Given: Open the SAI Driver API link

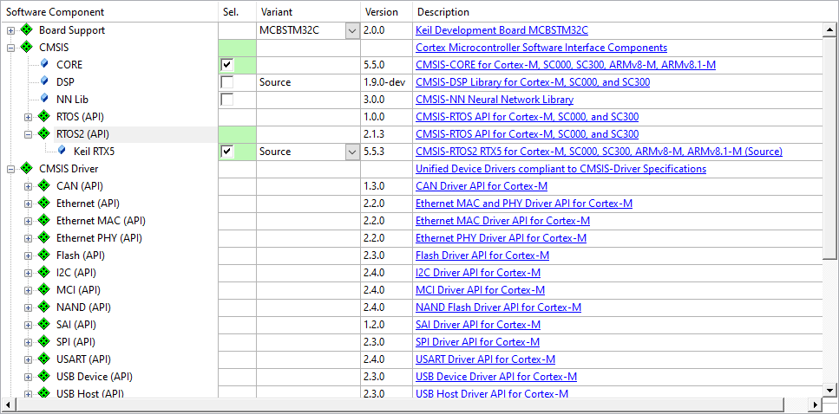Looking at the screenshot, I should point(478,324).
